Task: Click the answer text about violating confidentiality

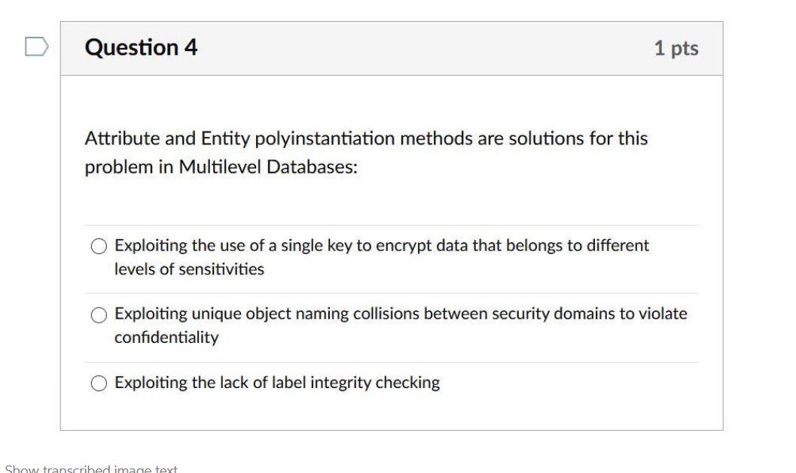Action: [x=166, y=337]
